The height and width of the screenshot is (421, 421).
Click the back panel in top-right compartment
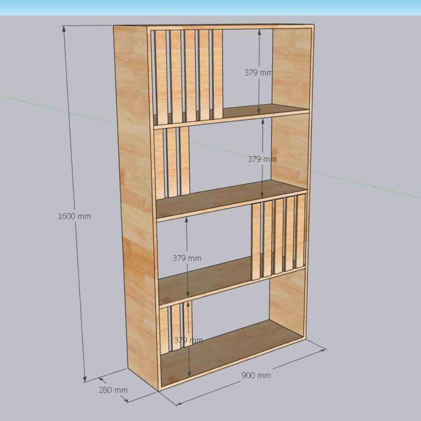[x=290, y=66]
